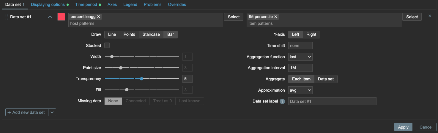Click the Apply button
The height and width of the screenshot is (133, 438).
[403, 127]
